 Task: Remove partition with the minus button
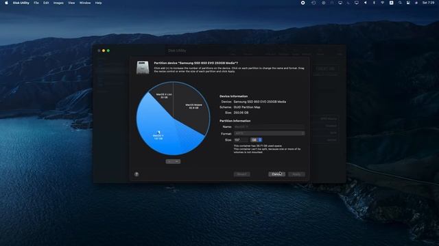tap(177, 161)
